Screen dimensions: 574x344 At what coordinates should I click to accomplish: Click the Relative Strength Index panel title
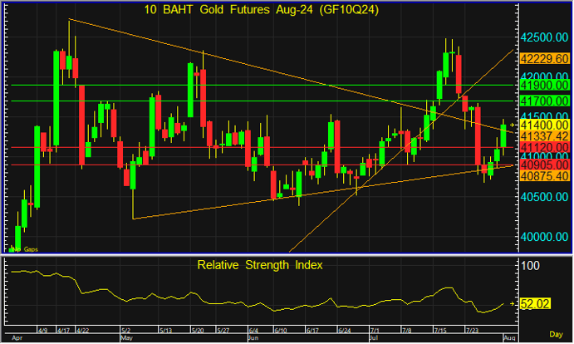(x=260, y=265)
